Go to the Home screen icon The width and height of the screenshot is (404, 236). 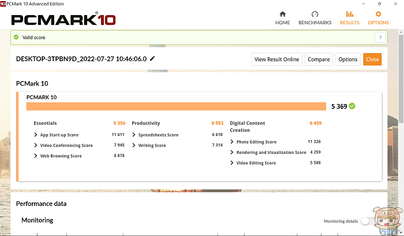(282, 14)
